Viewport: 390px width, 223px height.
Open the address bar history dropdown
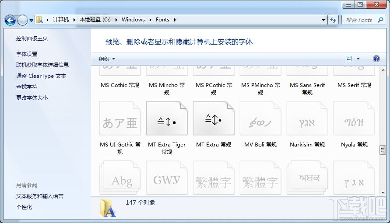click(323, 20)
